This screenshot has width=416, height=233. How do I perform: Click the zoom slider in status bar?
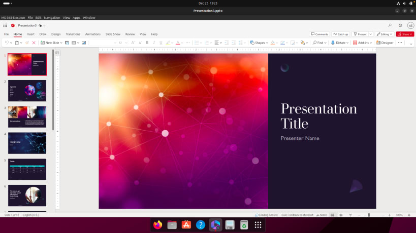(x=374, y=215)
